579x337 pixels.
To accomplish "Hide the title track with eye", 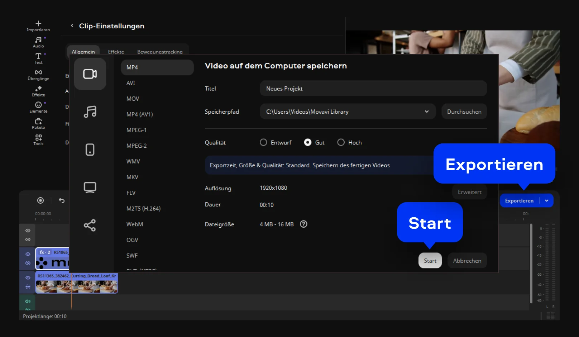I will [x=28, y=254].
